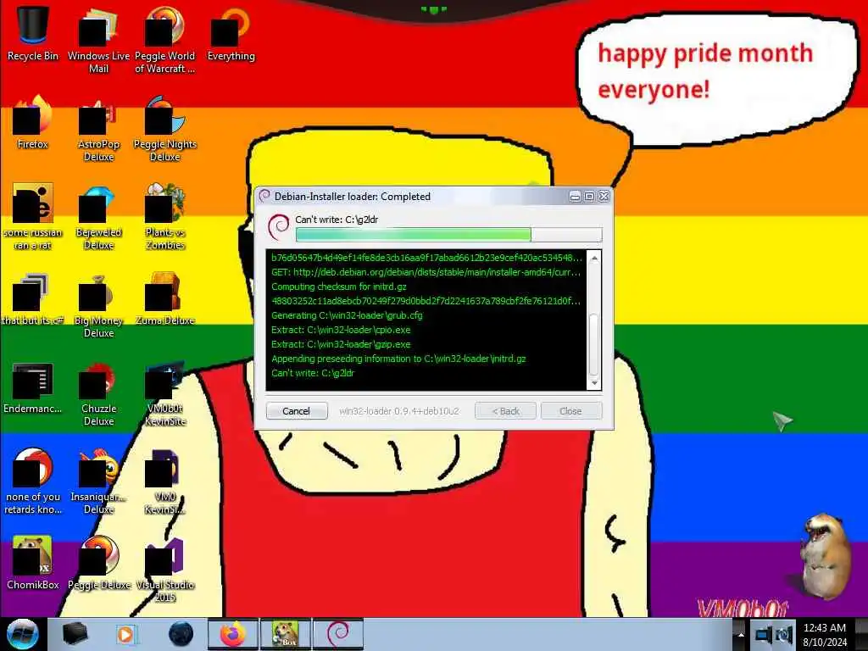The image size is (868, 651).
Task: Select log line 'Extract: C:\win32-loader\cpio.exe'
Action: click(x=341, y=330)
